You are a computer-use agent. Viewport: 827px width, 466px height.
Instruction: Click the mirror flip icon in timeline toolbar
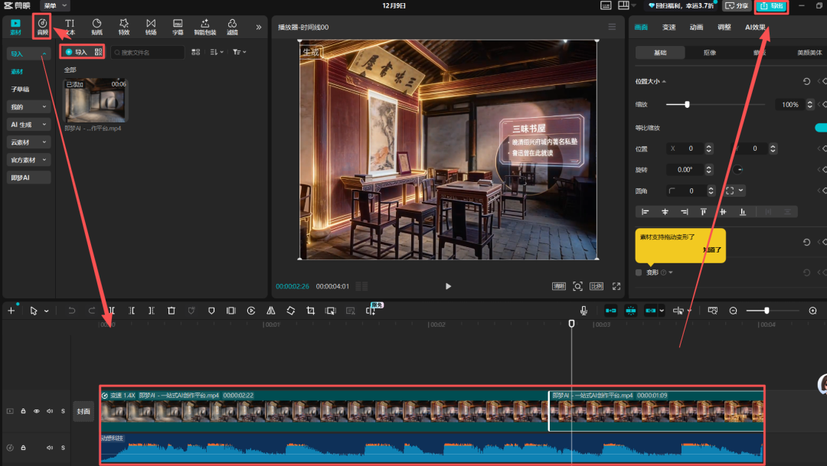click(271, 311)
